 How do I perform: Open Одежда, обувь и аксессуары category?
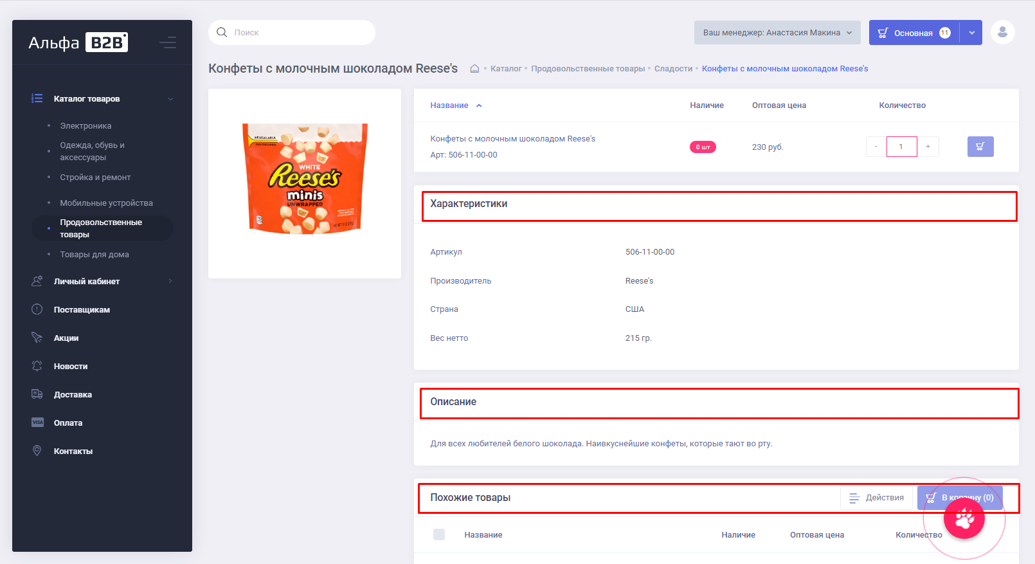92,151
